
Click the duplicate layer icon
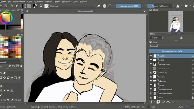click(158, 102)
